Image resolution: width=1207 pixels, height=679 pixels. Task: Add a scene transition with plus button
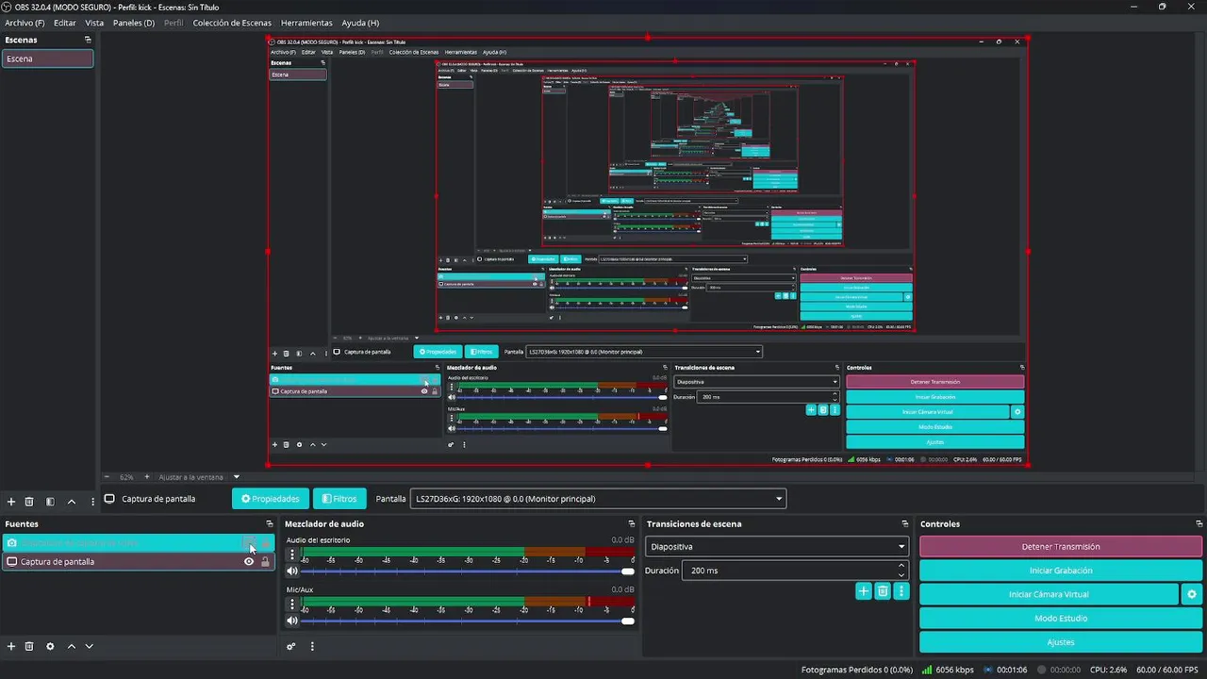863,591
